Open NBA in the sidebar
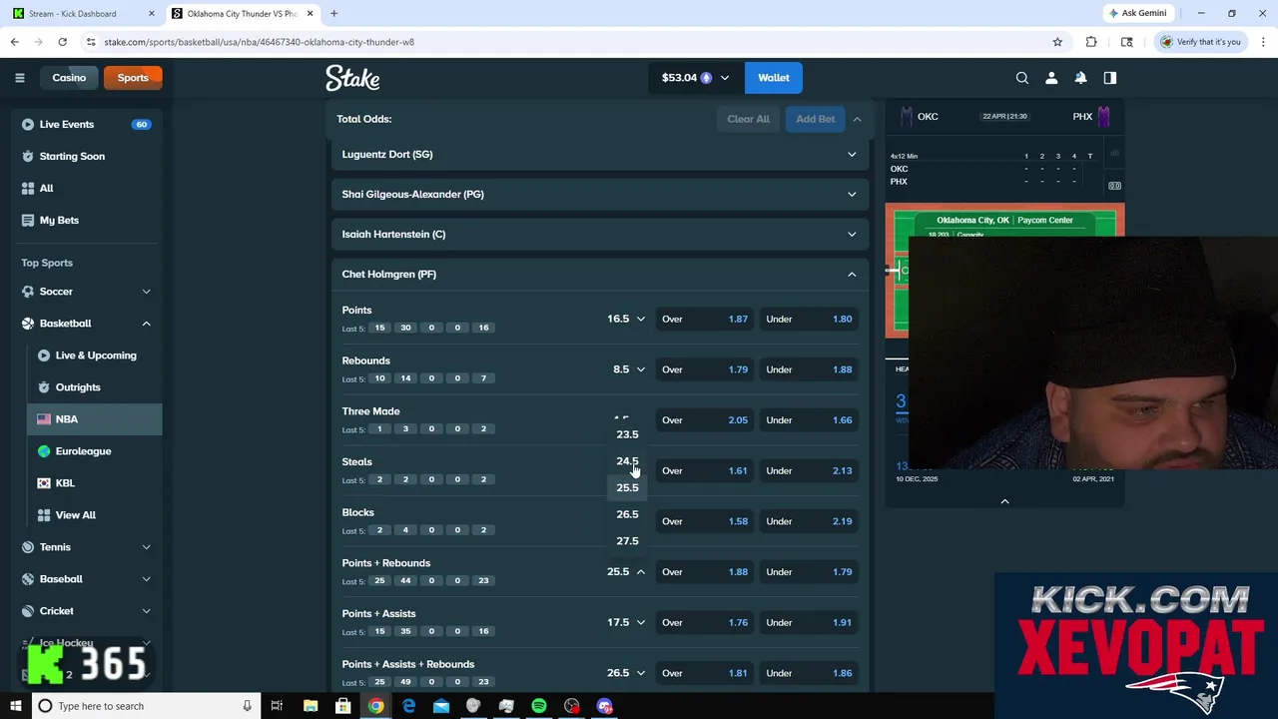This screenshot has width=1278, height=719. point(95,419)
